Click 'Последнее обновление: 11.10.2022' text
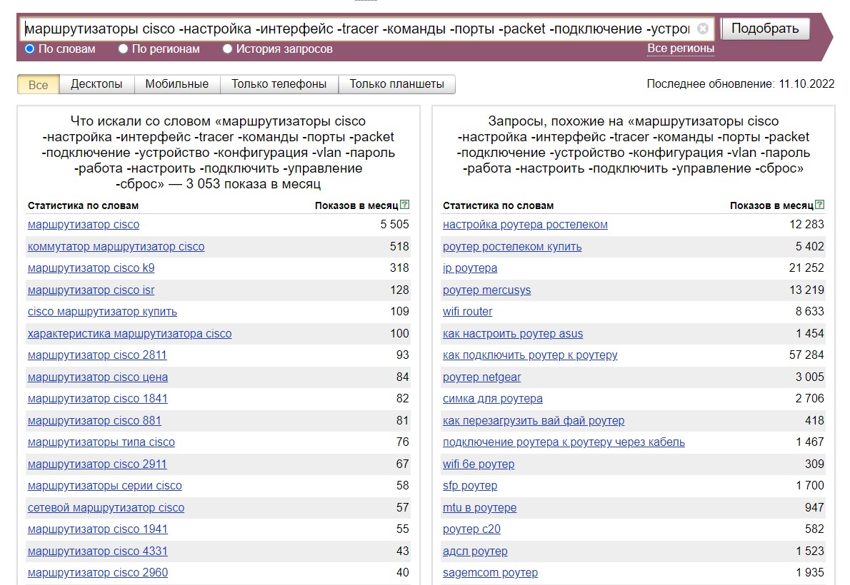This screenshot has width=850, height=585. click(x=741, y=84)
